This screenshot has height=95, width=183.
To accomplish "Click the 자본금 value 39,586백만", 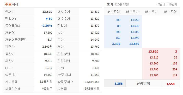I will [92, 89].
